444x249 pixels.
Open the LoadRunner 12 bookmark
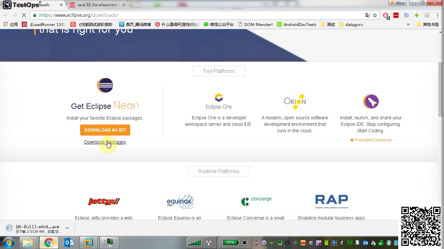(x=44, y=24)
